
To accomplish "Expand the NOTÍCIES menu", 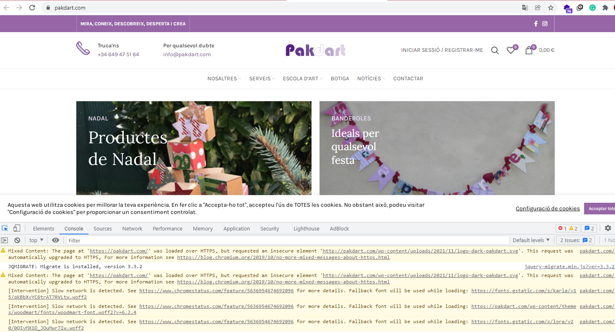I will (x=371, y=79).
